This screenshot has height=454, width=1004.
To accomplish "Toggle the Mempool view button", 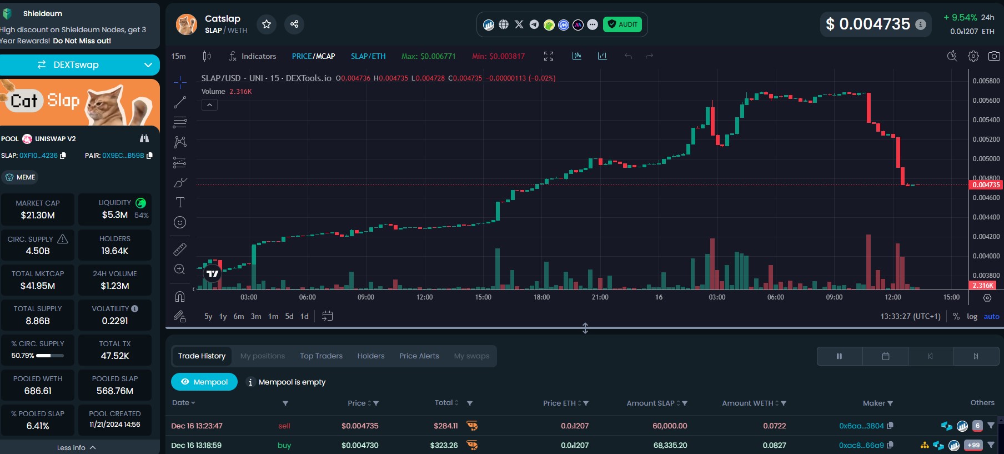I will (204, 382).
